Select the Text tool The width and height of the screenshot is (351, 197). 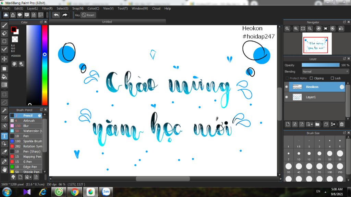(x=4, y=136)
